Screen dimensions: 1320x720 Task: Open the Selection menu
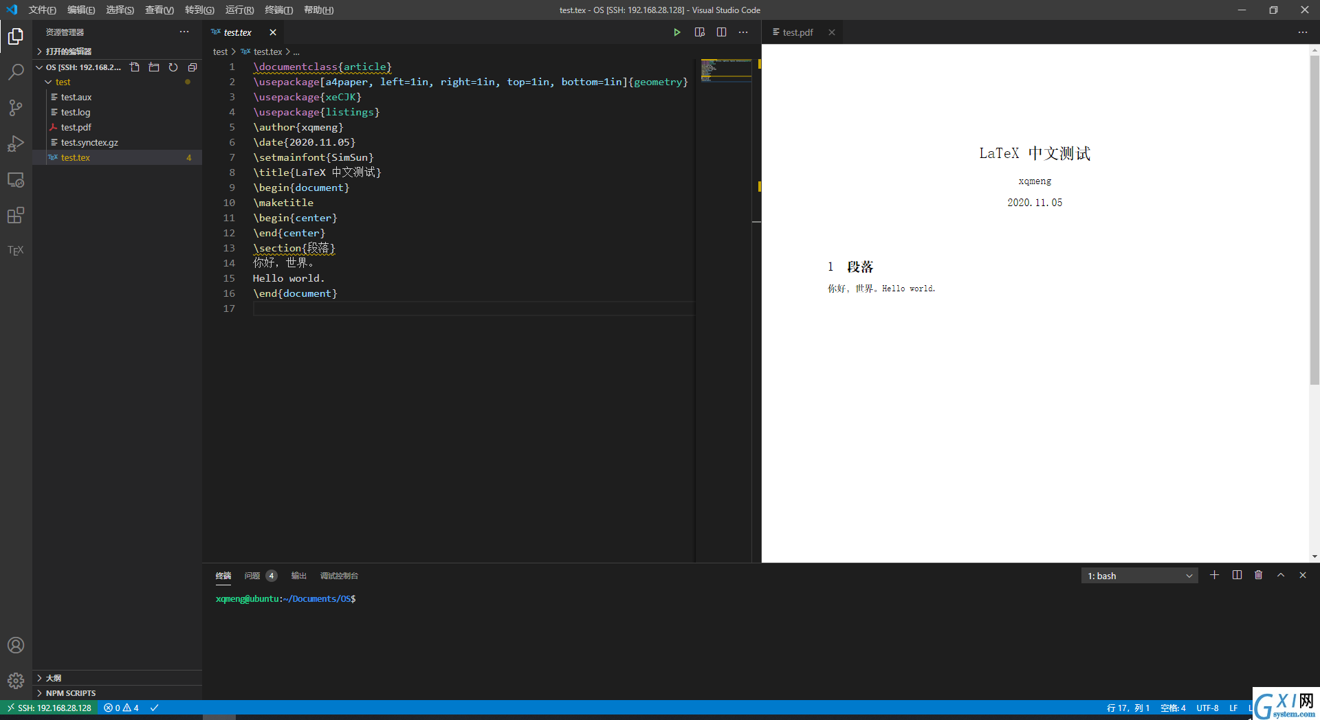pyautogui.click(x=120, y=10)
